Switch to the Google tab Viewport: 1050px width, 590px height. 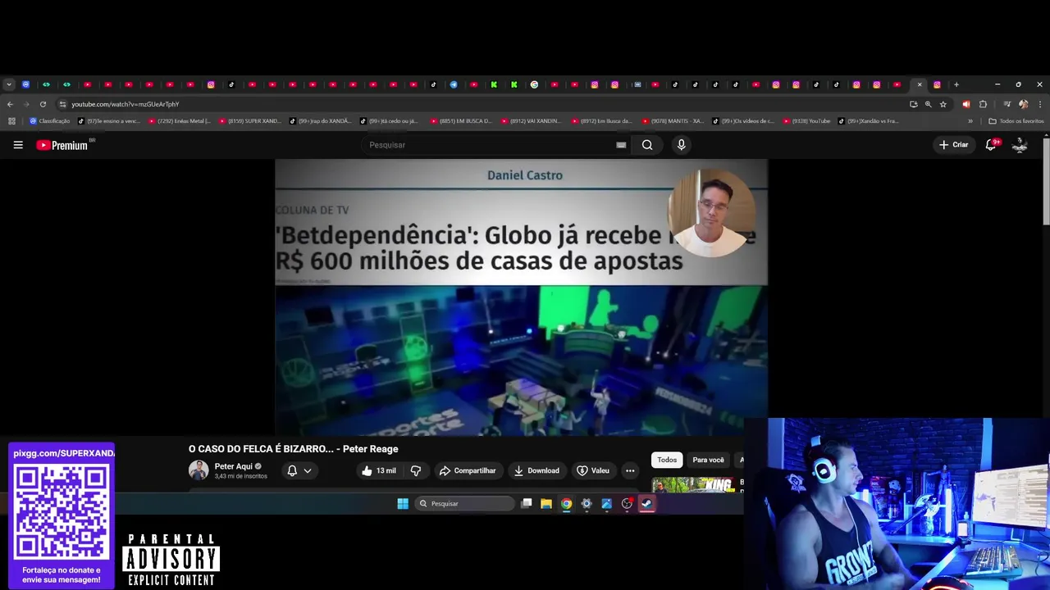pyautogui.click(x=534, y=84)
